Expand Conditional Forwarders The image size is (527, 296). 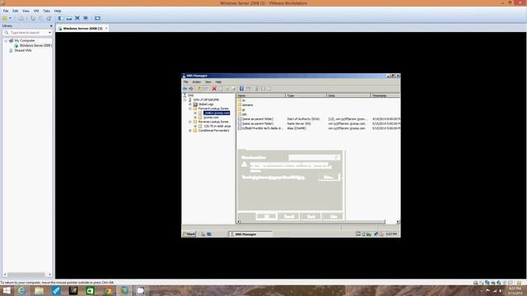[x=190, y=131]
